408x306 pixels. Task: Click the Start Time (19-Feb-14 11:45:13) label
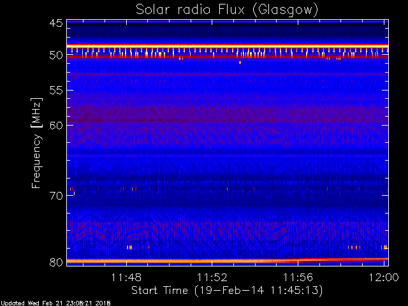(x=227, y=290)
